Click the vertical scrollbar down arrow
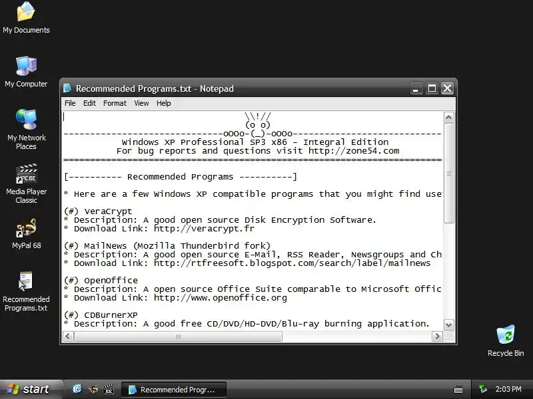533x399 pixels. (x=448, y=325)
